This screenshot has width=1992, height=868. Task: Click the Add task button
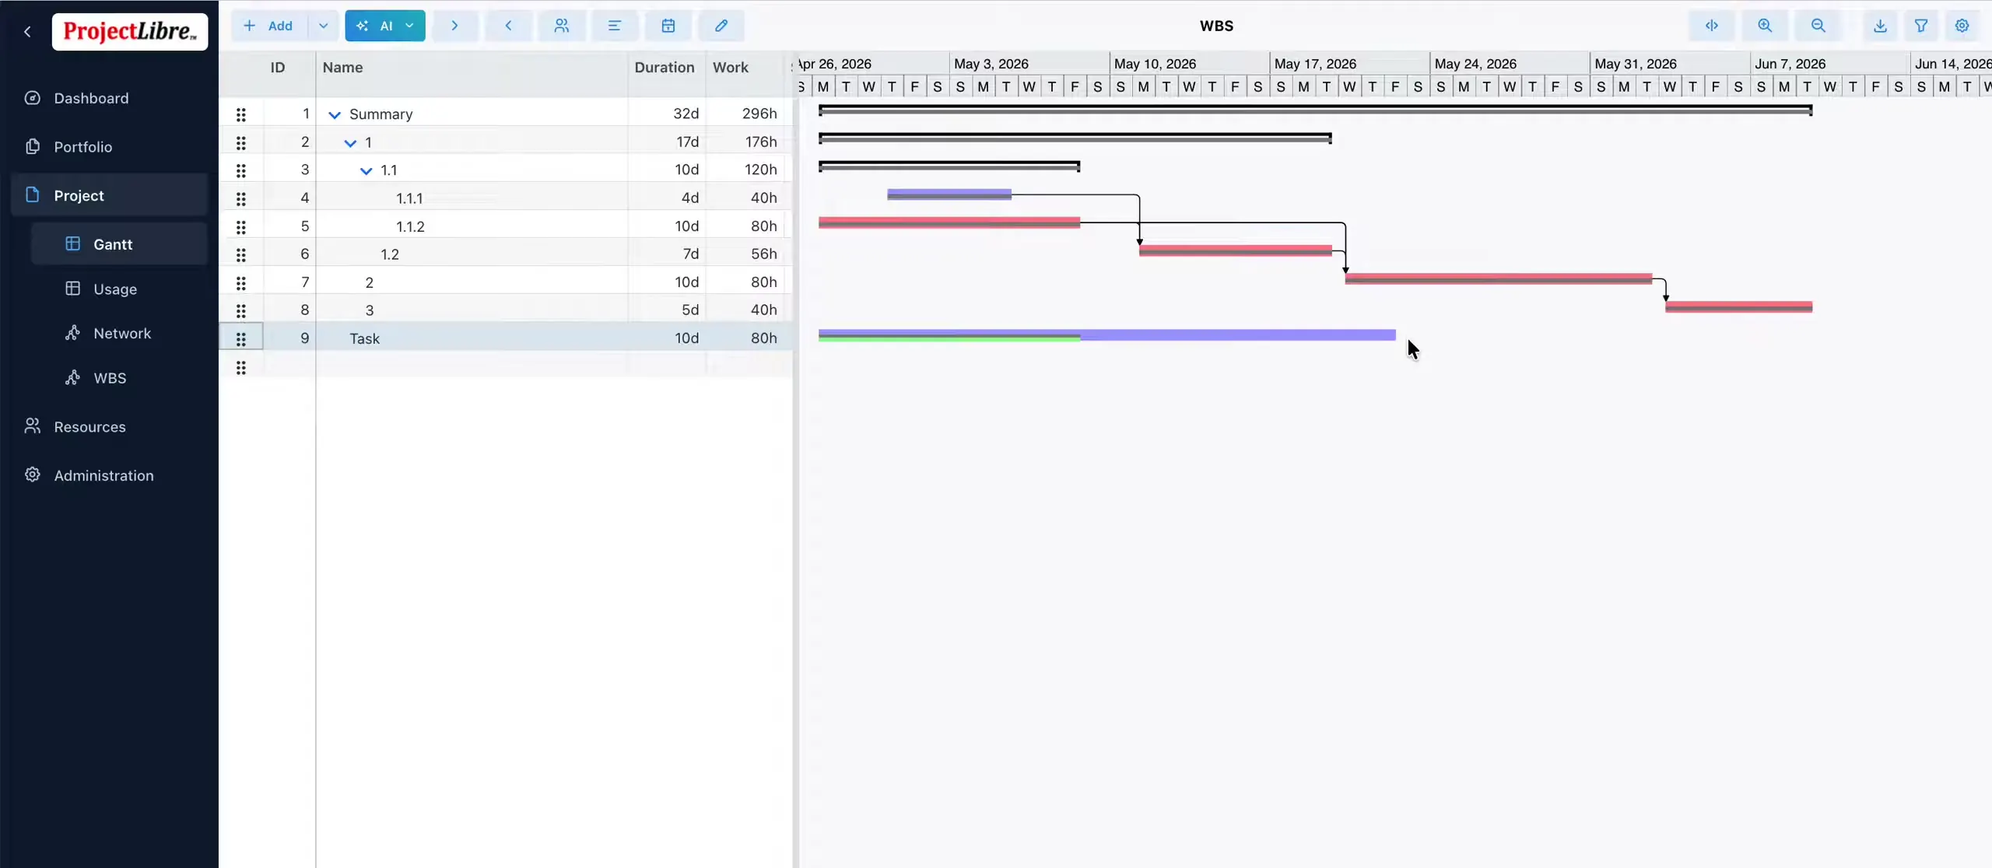tap(269, 26)
